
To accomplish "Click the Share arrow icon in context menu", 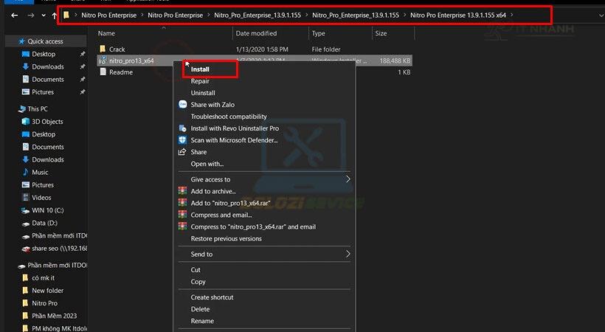I will [183, 152].
